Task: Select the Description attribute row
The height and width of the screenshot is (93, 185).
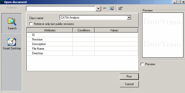Action: (50, 44)
